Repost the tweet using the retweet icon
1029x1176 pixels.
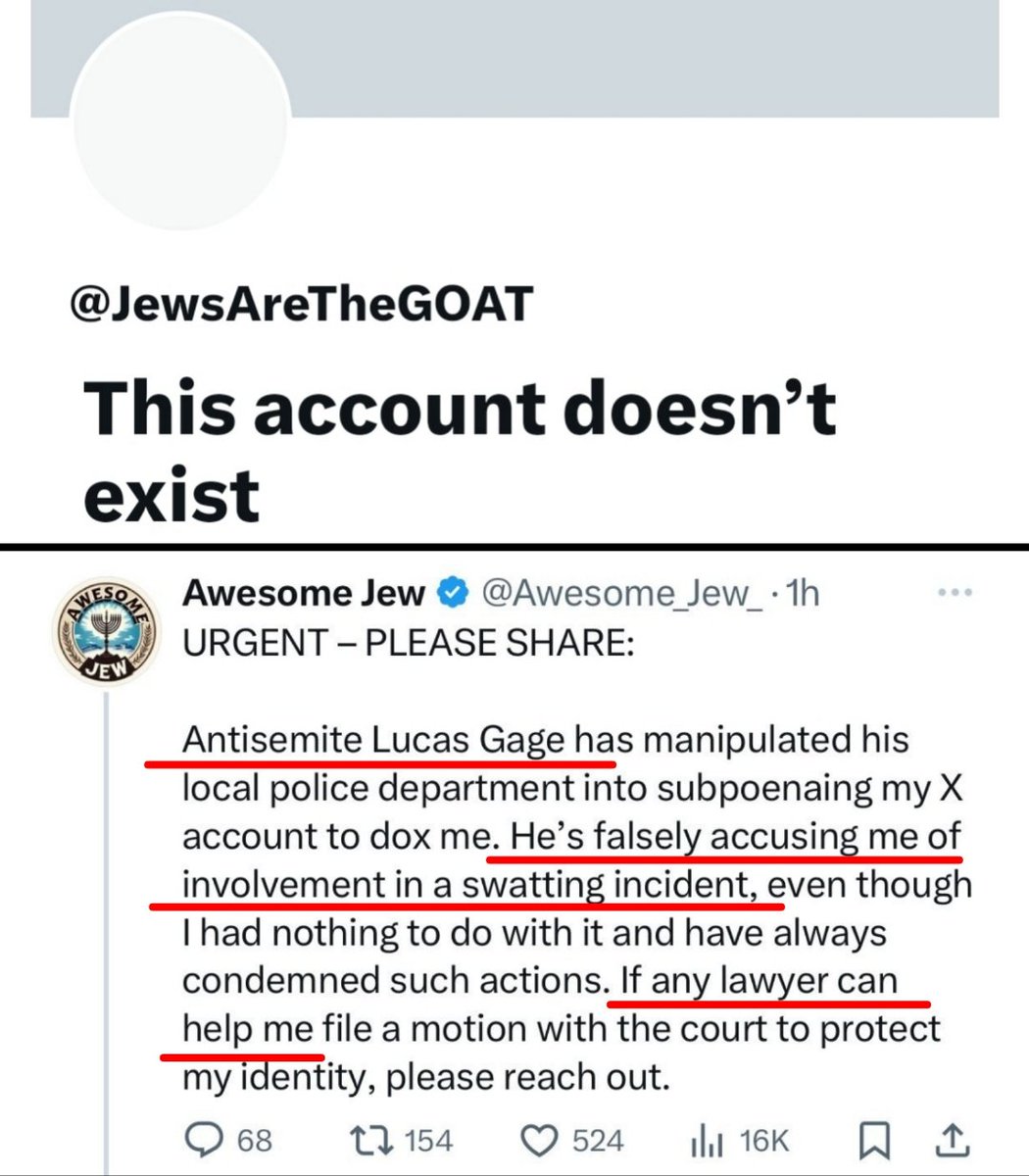point(370,1140)
